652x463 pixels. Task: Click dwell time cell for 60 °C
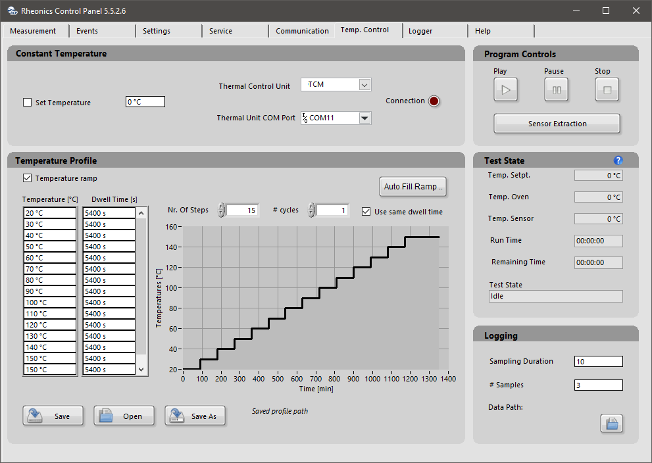pyautogui.click(x=109, y=258)
